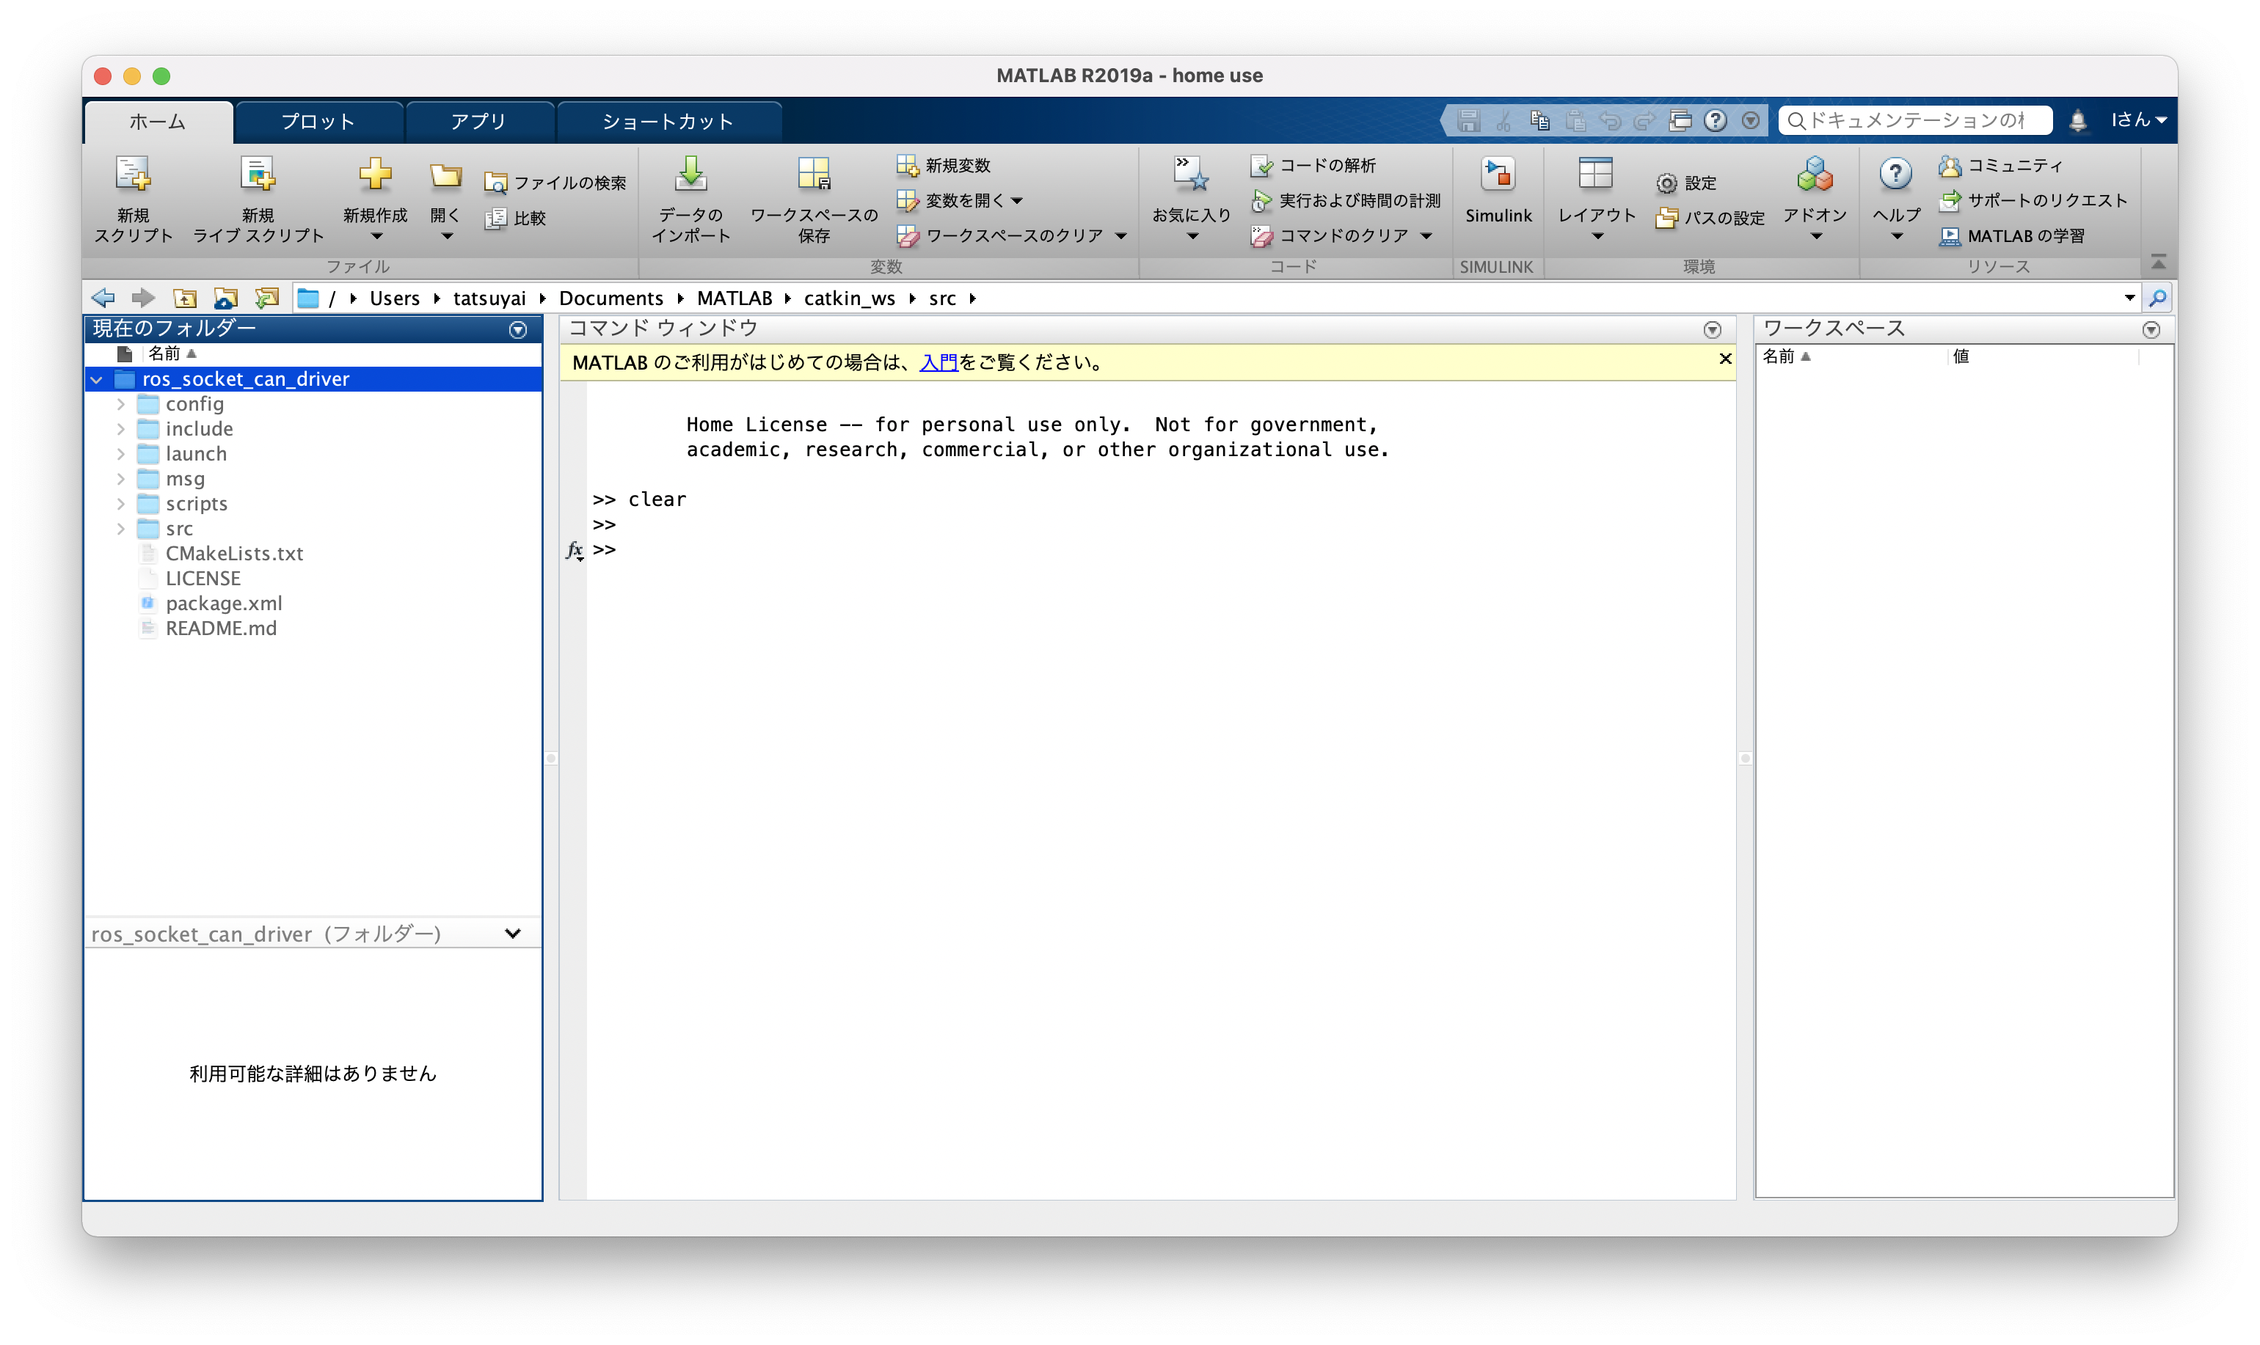The height and width of the screenshot is (1345, 2260).
Task: Open the ワークスペース panel actions menu
Action: tap(2151, 330)
